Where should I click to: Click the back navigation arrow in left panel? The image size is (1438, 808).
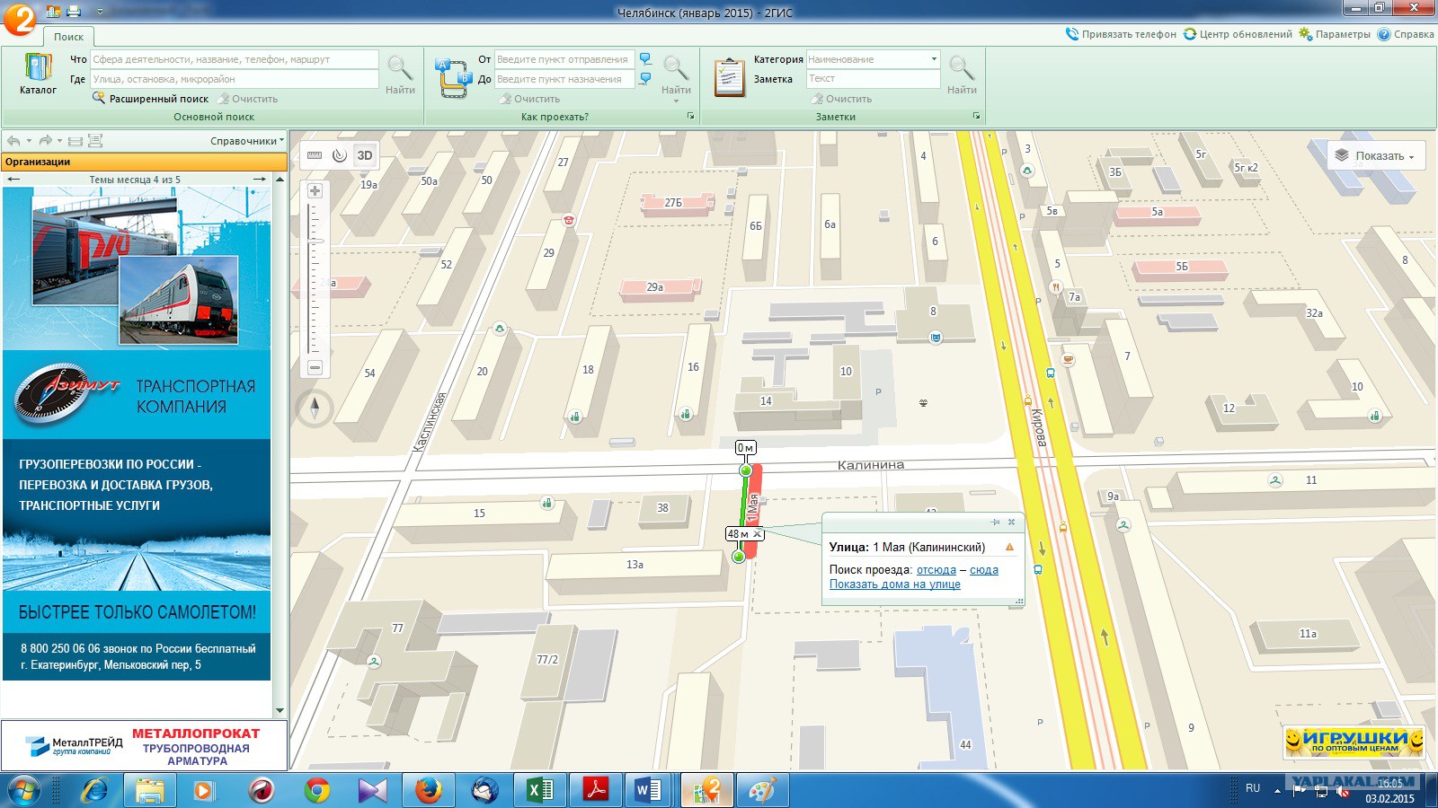coord(13,141)
